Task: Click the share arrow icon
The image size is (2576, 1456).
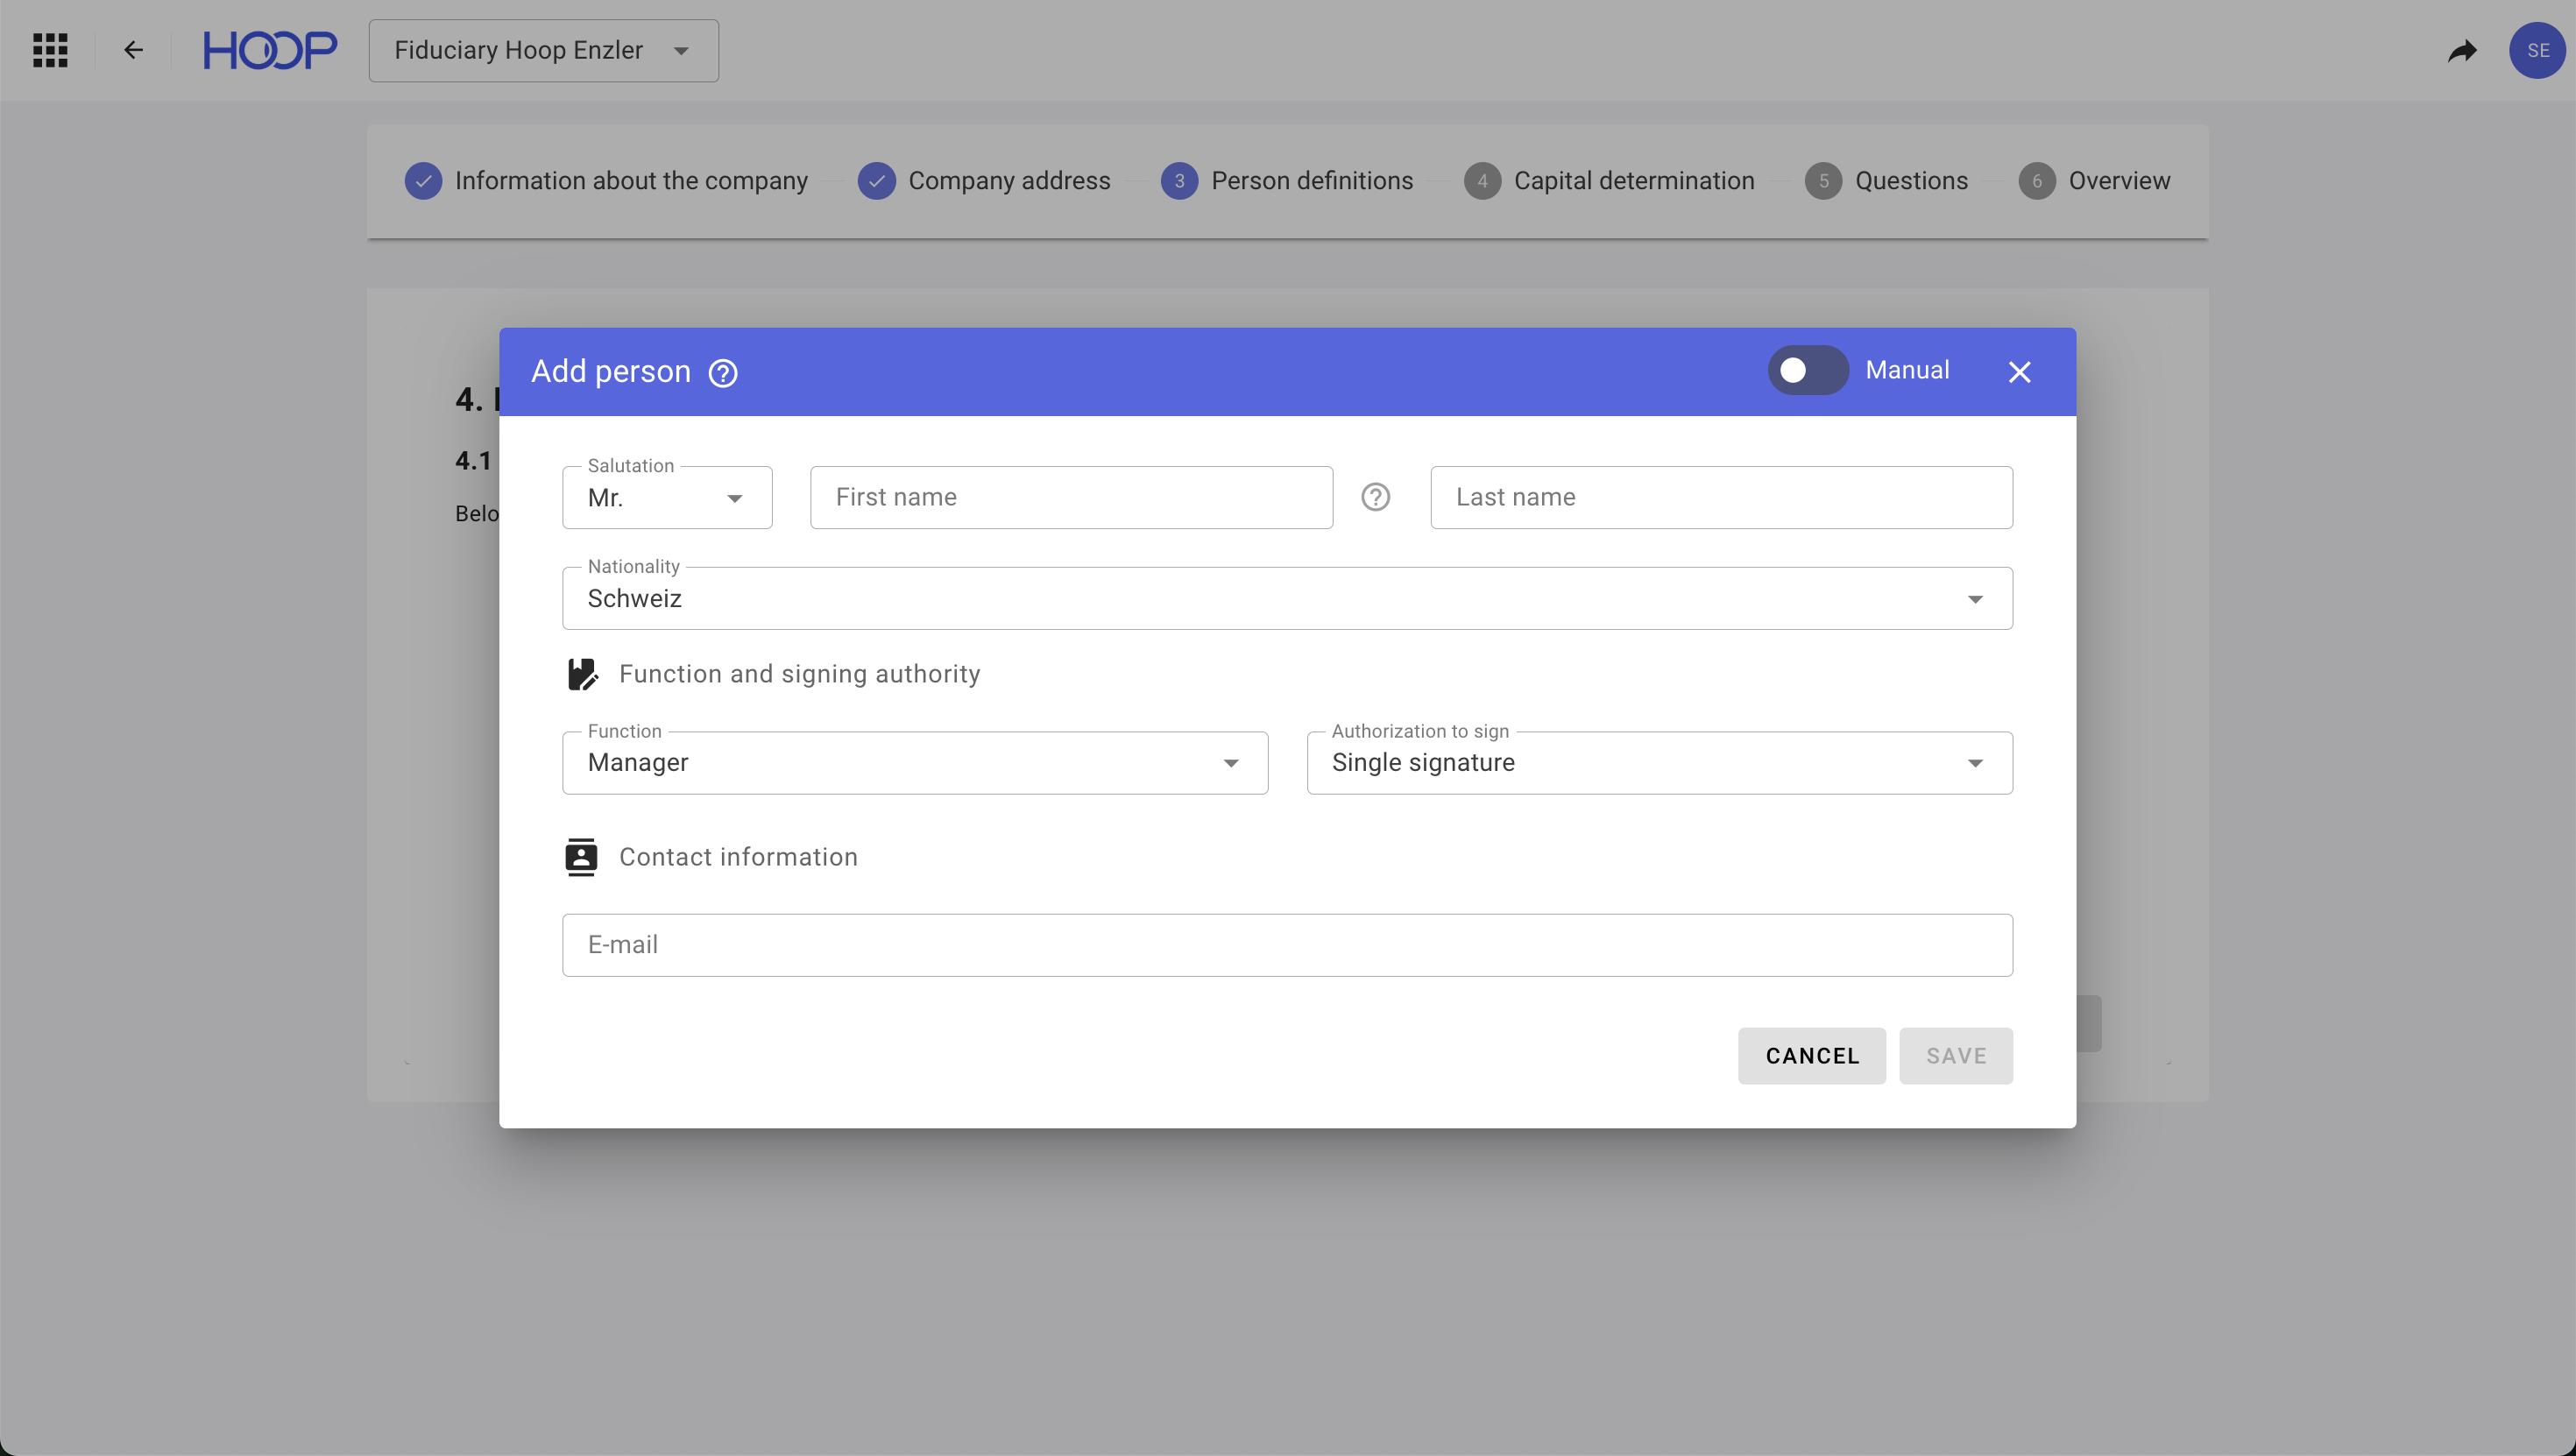Action: click(x=2462, y=50)
